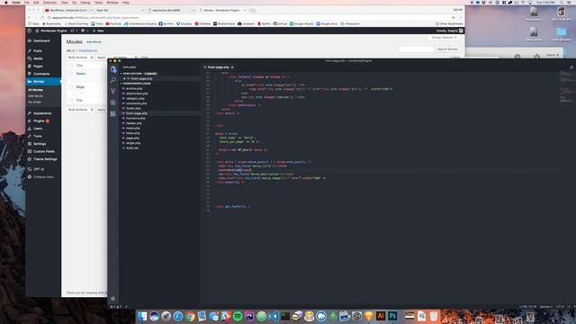Screen dimensions: 576x324
Task: Open Sketch from the dock
Action: [368, 316]
